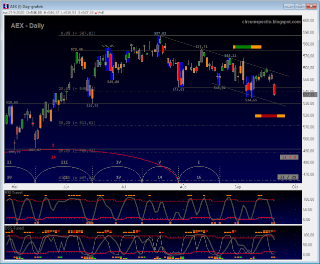Click the '529,78' low label
Screen dimensions: 320x264
coord(92,106)
